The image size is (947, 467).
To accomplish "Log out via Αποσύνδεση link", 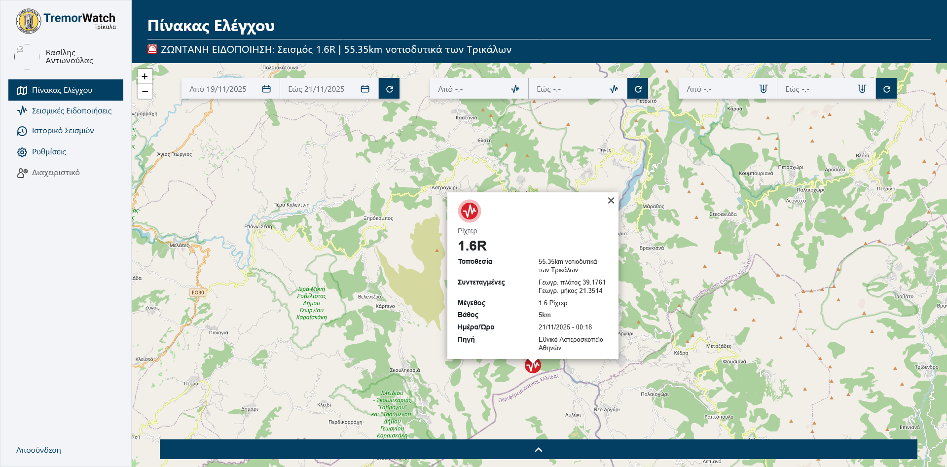I will click(38, 450).
